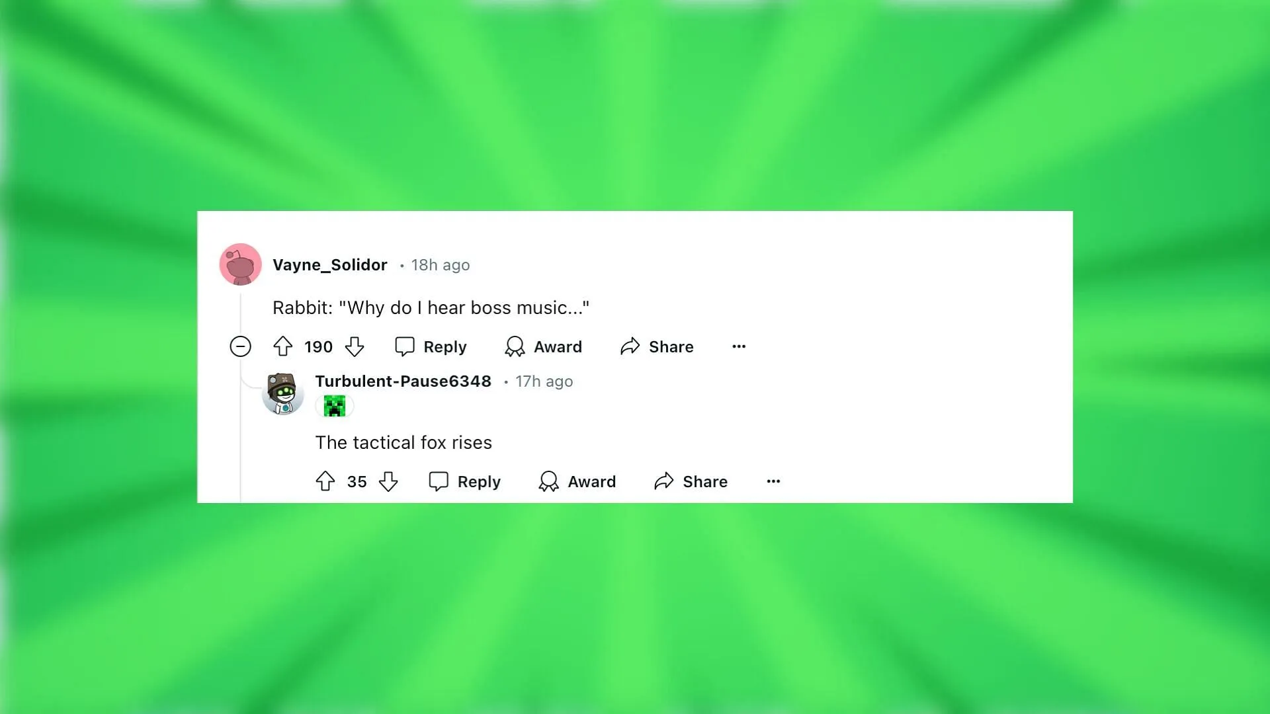Toggle the Minecraft flair icon on Turbulent-Pause6348
The height and width of the screenshot is (714, 1270).
335,407
